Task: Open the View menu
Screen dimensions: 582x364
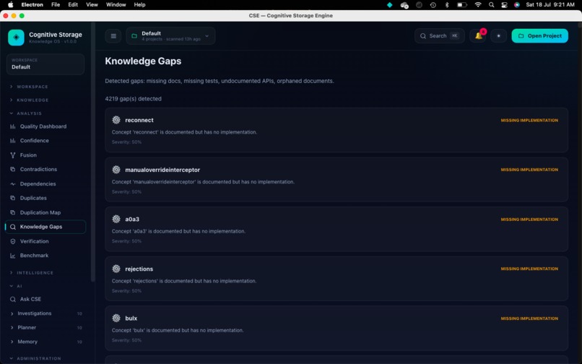Action: coord(92,5)
